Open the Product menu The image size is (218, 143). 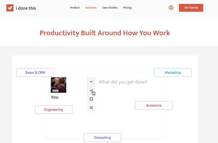75,8
